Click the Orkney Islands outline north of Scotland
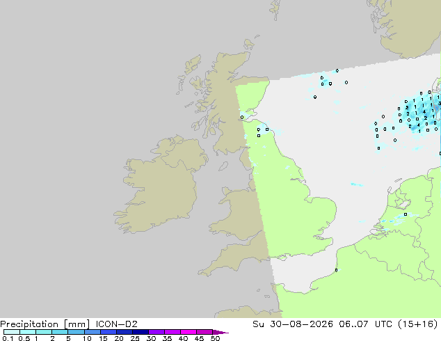 tap(249, 44)
